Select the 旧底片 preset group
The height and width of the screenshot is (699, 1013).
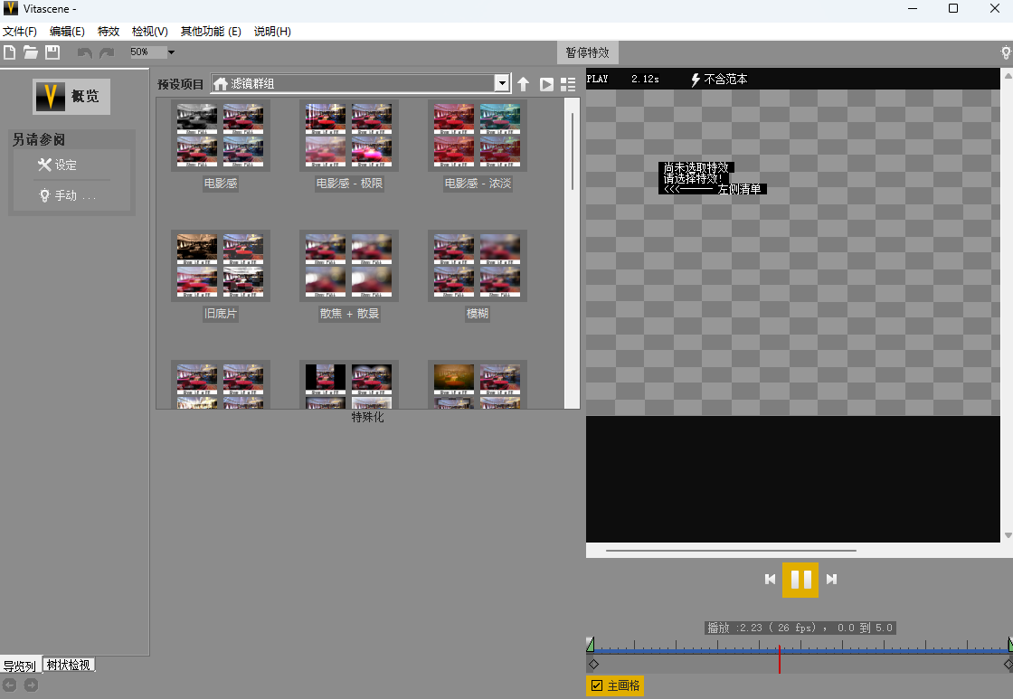point(221,276)
